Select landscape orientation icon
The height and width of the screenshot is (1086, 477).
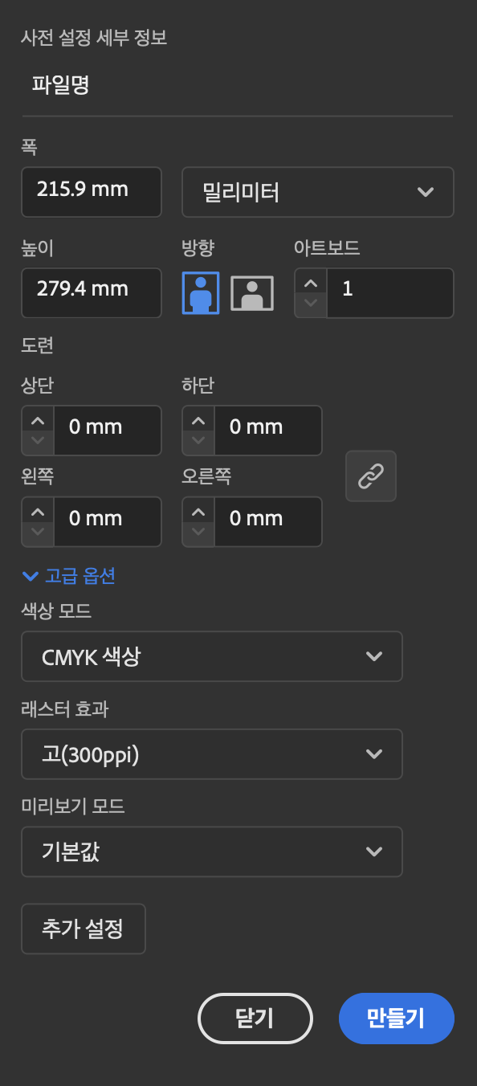252,293
